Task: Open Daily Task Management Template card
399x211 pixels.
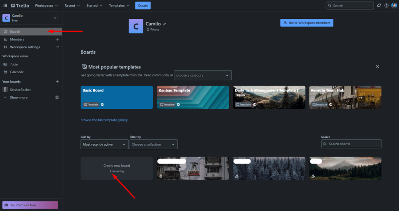Action: [269, 97]
